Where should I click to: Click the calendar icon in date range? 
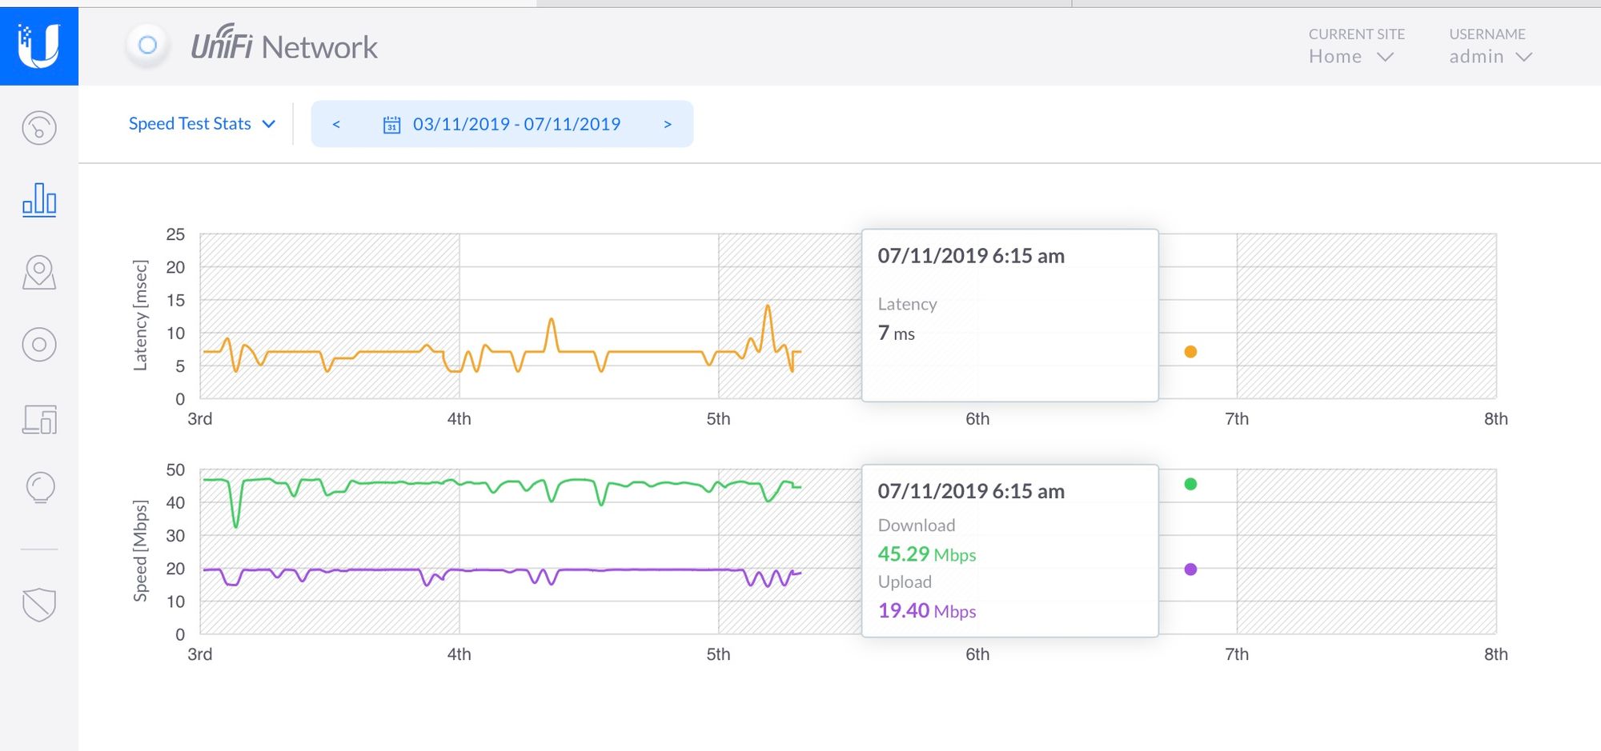tap(391, 125)
